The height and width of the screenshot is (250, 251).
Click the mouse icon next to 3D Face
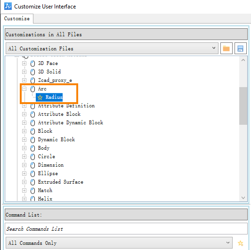32,64
